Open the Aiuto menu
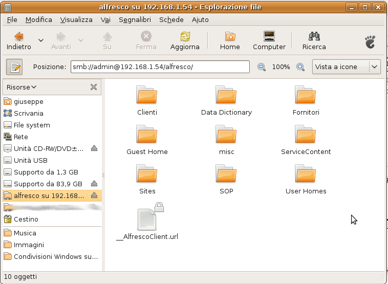 point(200,20)
